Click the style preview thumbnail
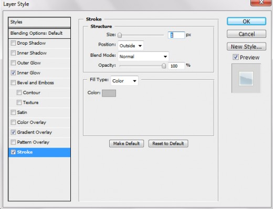The width and height of the screenshot is (273, 209). pos(246,78)
